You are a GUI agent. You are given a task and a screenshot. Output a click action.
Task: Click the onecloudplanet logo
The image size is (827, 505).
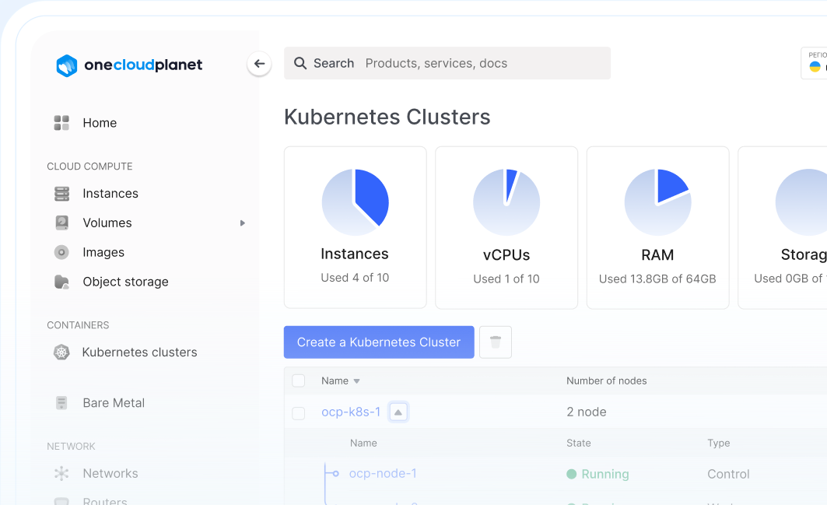(x=129, y=65)
